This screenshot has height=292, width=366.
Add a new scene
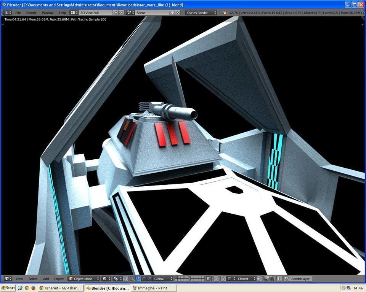172,13
